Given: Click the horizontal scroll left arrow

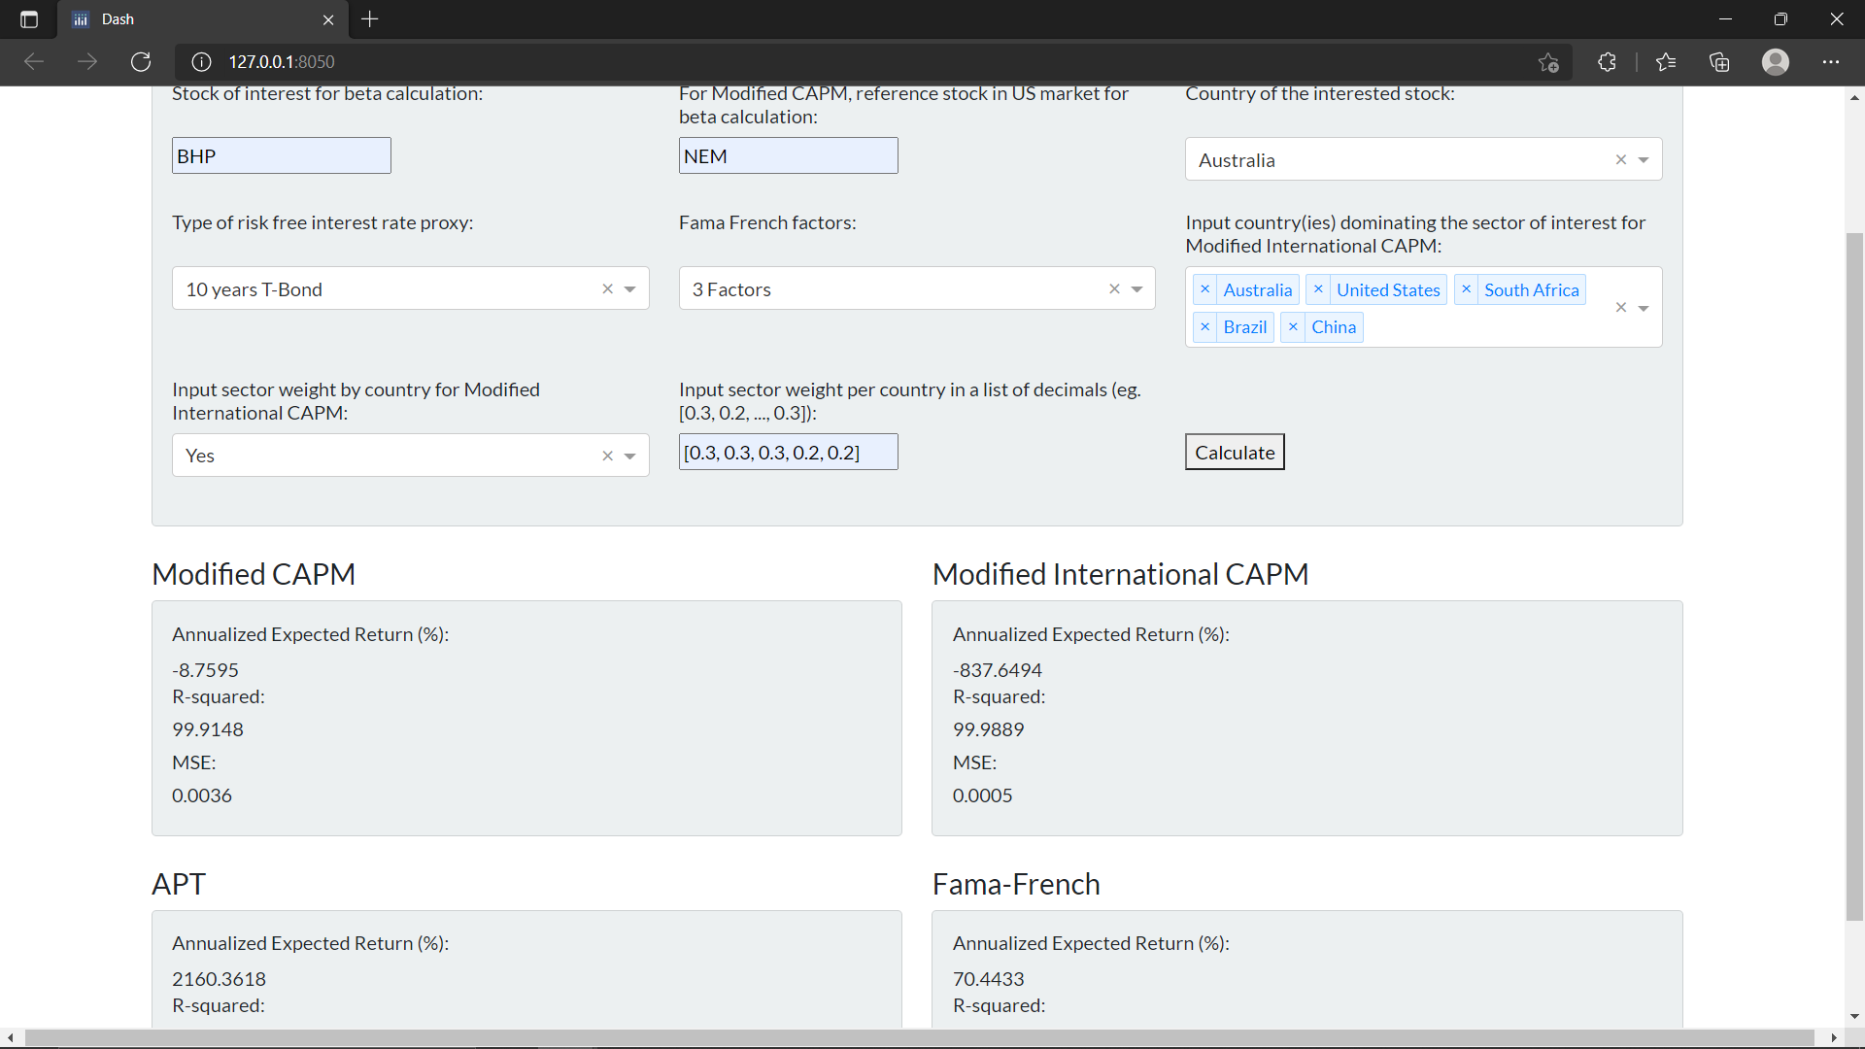Looking at the screenshot, I should point(10,1038).
